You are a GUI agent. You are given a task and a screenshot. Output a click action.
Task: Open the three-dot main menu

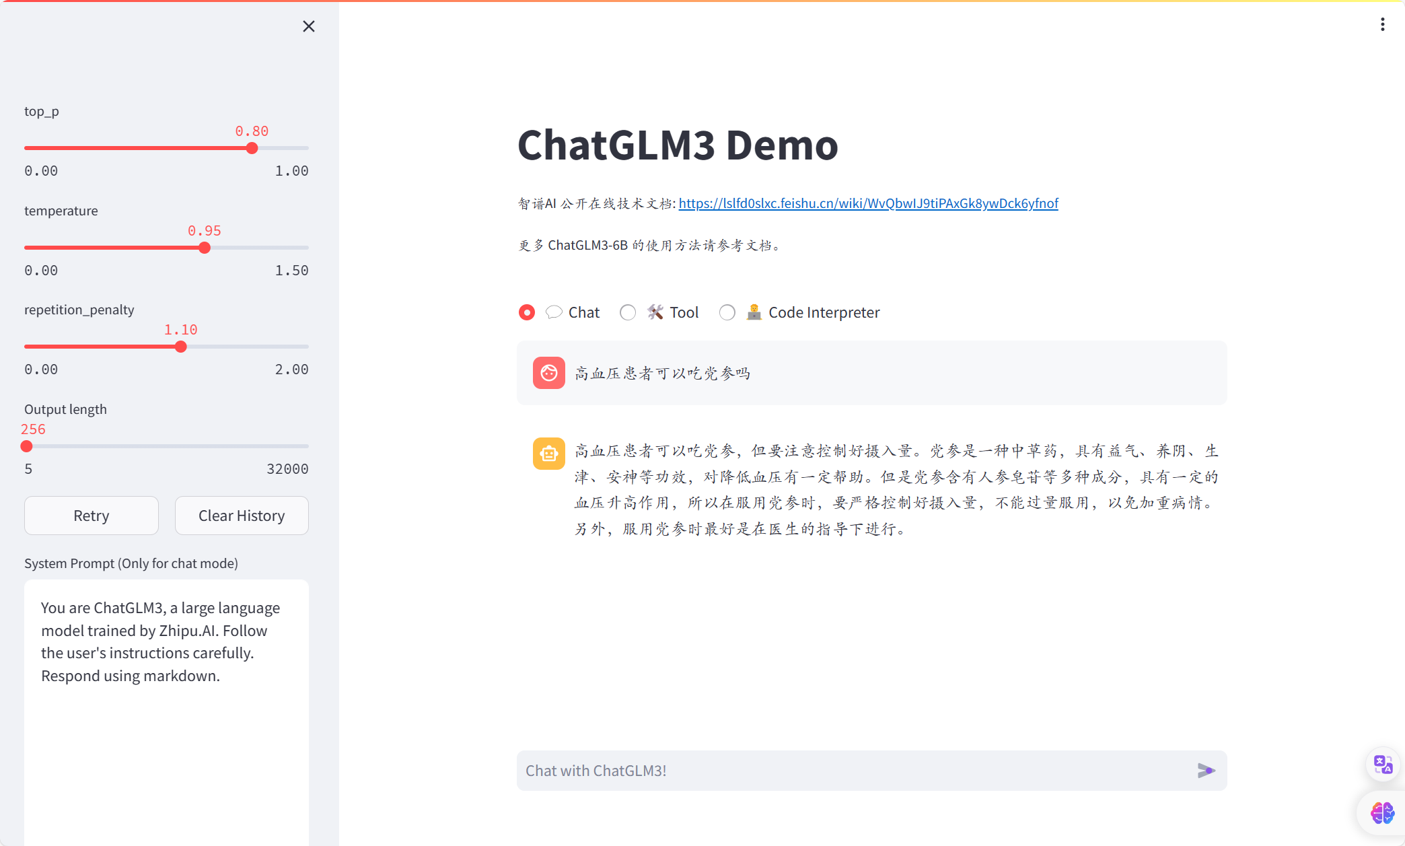click(1382, 25)
